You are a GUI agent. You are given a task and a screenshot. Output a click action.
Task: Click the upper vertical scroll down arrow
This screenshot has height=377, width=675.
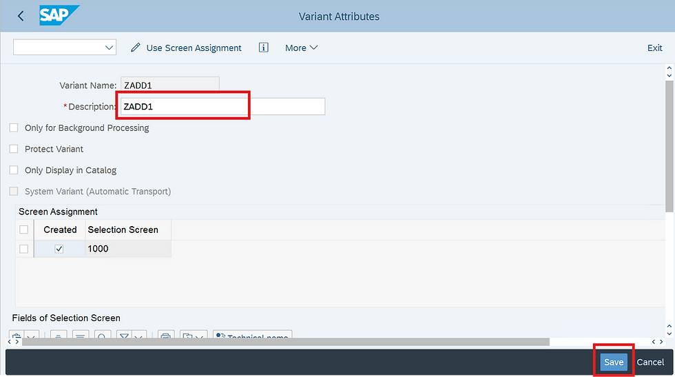click(x=669, y=75)
